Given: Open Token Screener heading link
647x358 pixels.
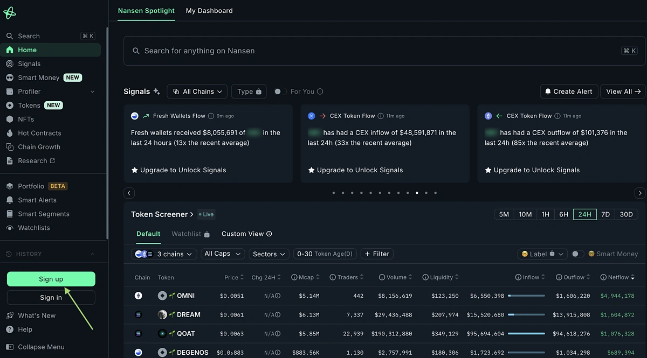Looking at the screenshot, I should 162,214.
